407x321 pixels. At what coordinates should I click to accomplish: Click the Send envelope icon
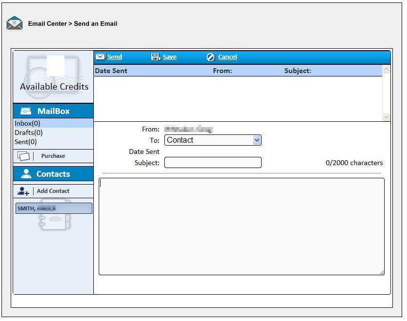click(x=100, y=57)
